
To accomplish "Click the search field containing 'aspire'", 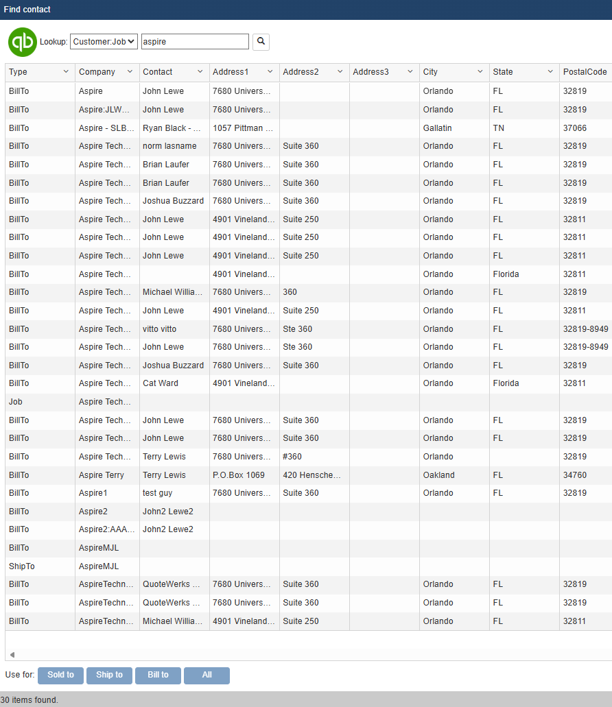I will click(195, 42).
